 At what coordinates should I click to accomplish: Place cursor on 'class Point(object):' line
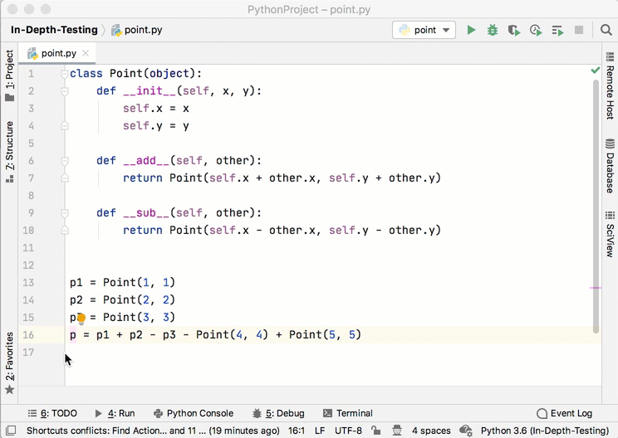[135, 74]
